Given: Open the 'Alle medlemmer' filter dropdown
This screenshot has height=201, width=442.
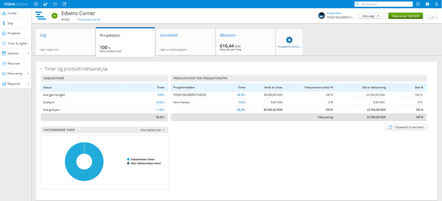Looking at the screenshot, I should click(152, 130).
